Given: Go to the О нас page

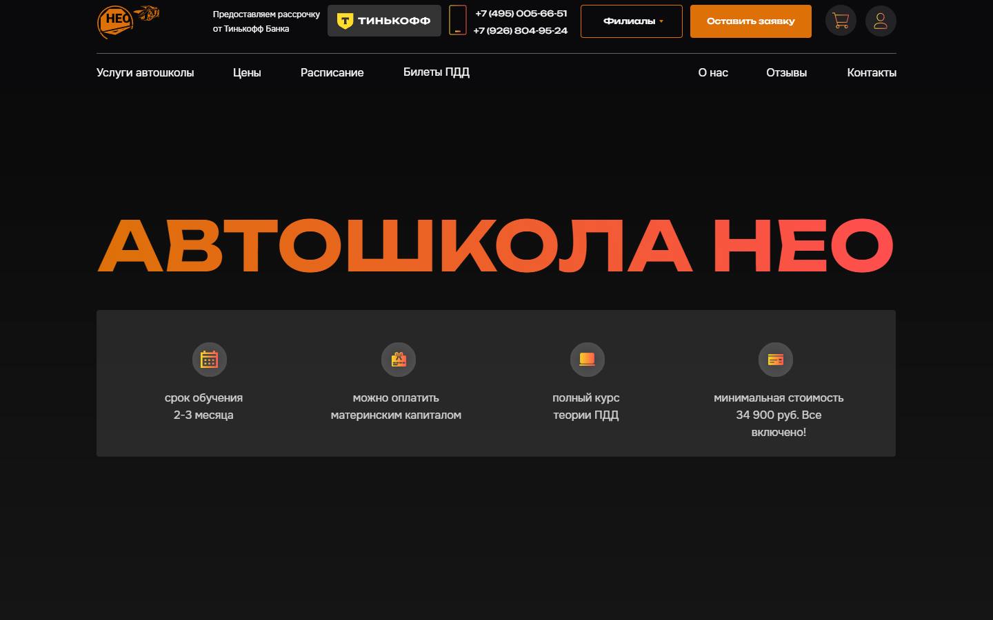Looking at the screenshot, I should pos(713,72).
